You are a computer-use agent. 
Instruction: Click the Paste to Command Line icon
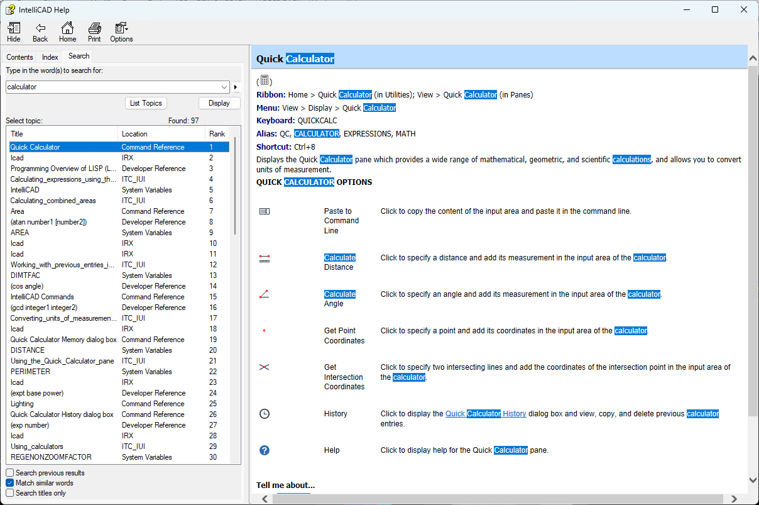coord(264,211)
